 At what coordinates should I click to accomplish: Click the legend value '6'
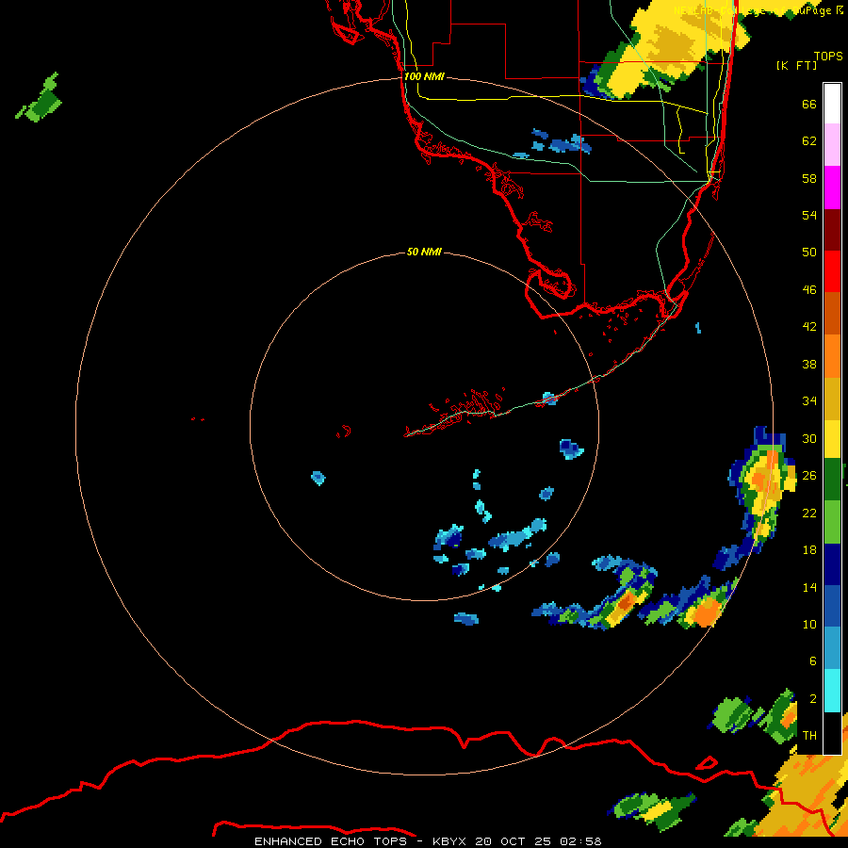(812, 661)
